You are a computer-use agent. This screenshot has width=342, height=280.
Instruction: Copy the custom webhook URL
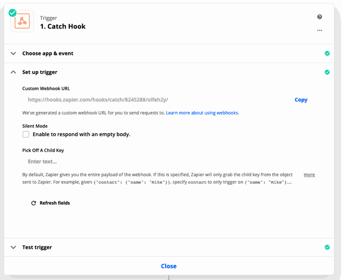tap(301, 99)
